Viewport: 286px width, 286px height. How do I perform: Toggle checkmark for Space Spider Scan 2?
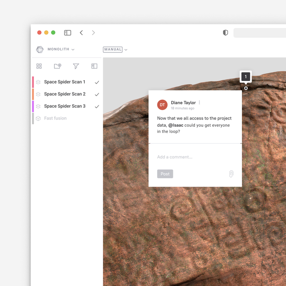(x=97, y=94)
